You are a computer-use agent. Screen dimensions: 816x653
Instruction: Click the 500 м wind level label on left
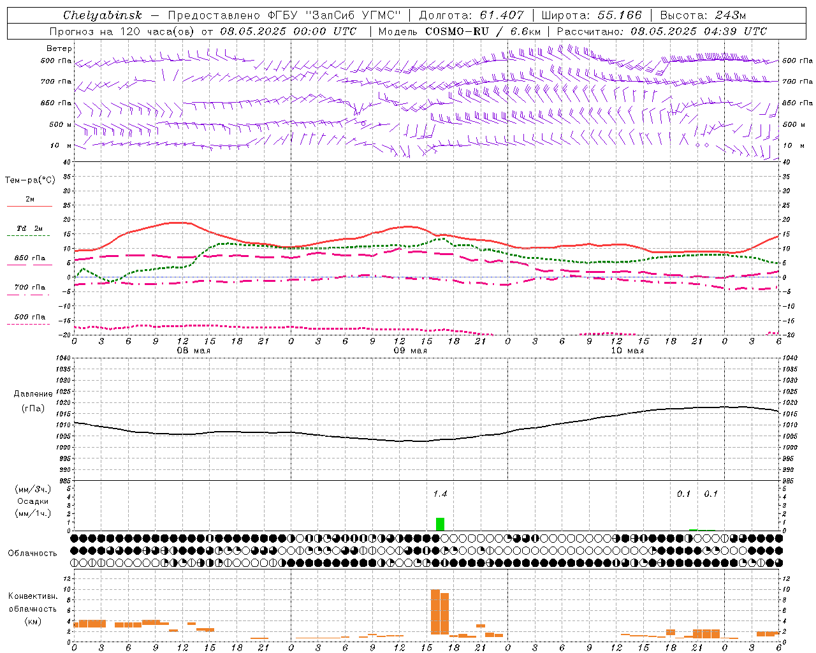(61, 124)
